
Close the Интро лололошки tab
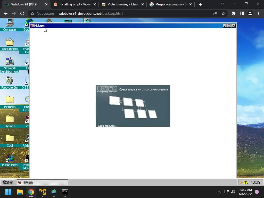(191, 4)
